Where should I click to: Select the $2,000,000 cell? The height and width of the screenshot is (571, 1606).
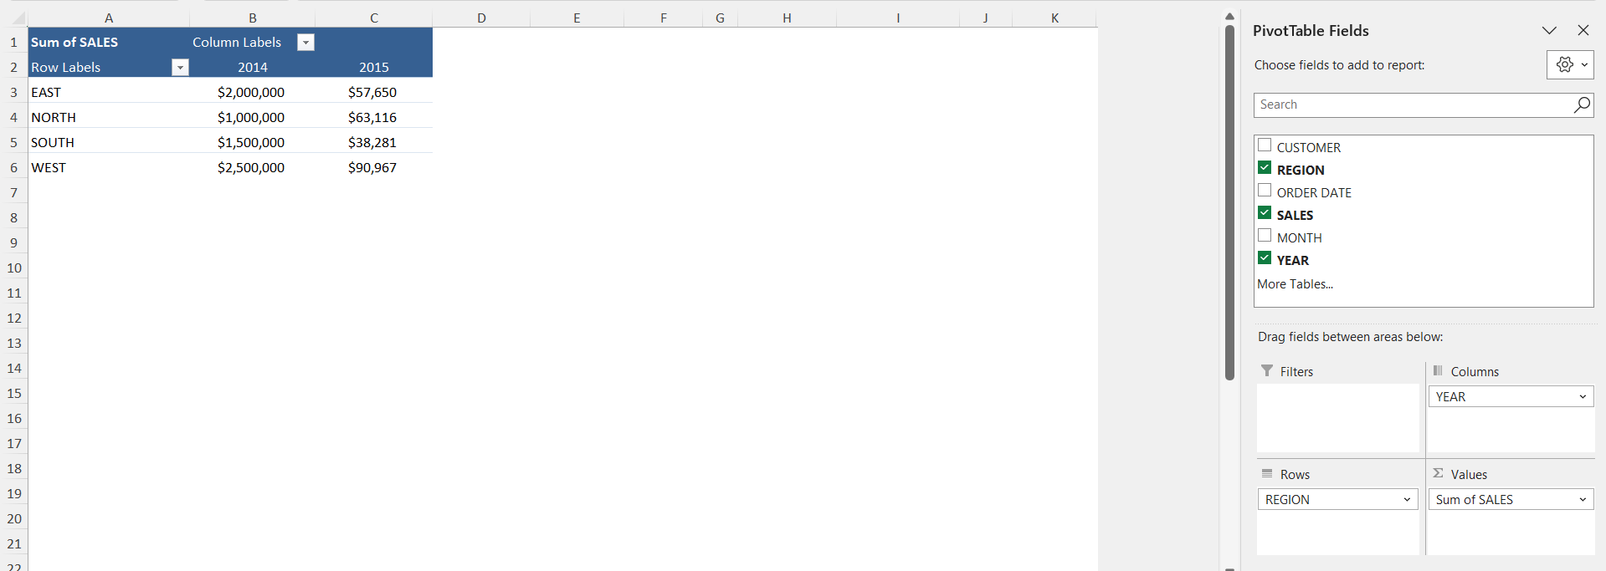tap(253, 92)
